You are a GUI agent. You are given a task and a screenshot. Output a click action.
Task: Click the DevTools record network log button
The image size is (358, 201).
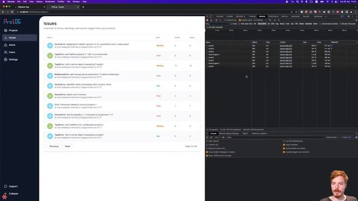[x=208, y=20]
